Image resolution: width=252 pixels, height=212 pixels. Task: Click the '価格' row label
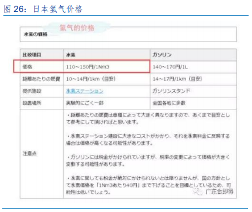point(27,67)
